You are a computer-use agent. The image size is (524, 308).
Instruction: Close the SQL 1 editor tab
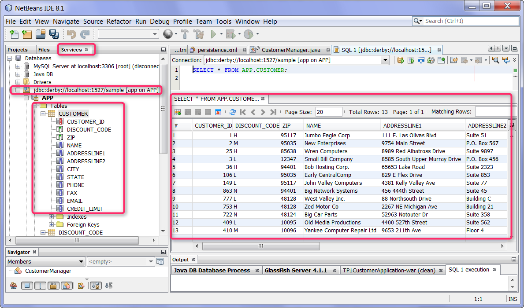[x=439, y=50]
